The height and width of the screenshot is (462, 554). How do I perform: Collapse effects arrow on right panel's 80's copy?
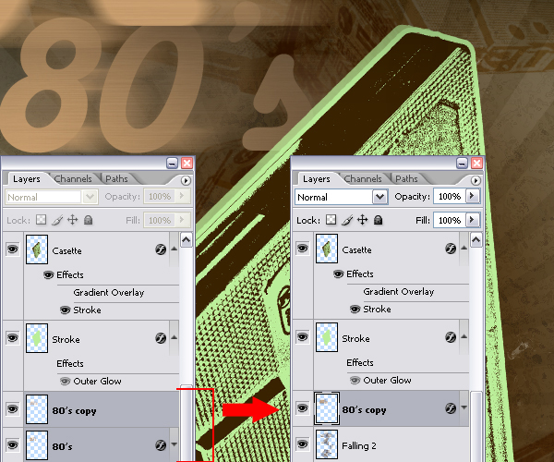(x=464, y=408)
